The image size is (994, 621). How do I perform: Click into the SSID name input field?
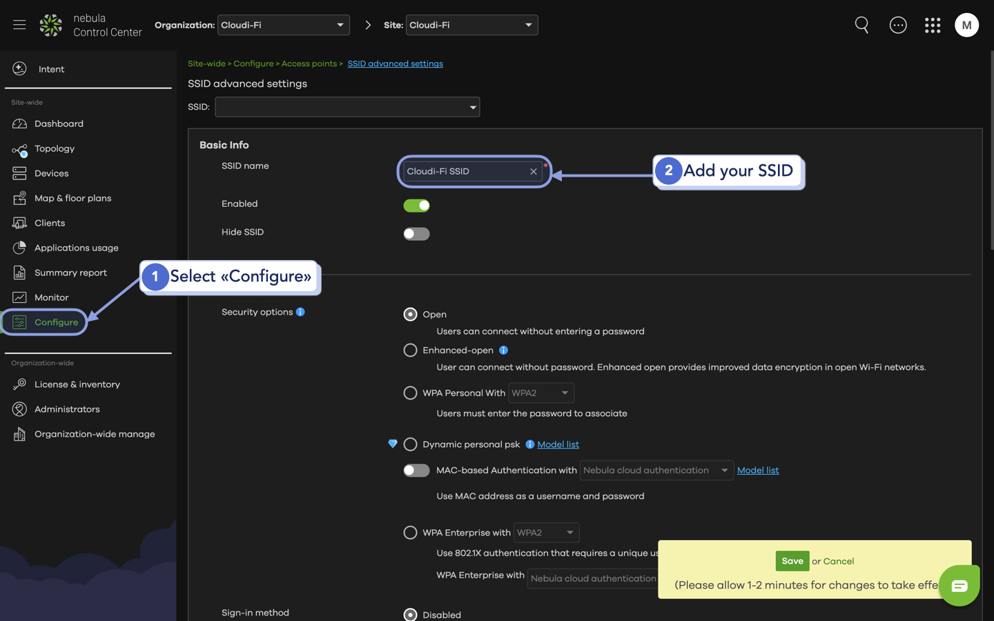point(462,172)
